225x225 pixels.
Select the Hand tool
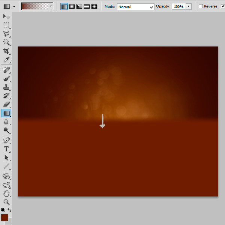pyautogui.click(x=6, y=193)
